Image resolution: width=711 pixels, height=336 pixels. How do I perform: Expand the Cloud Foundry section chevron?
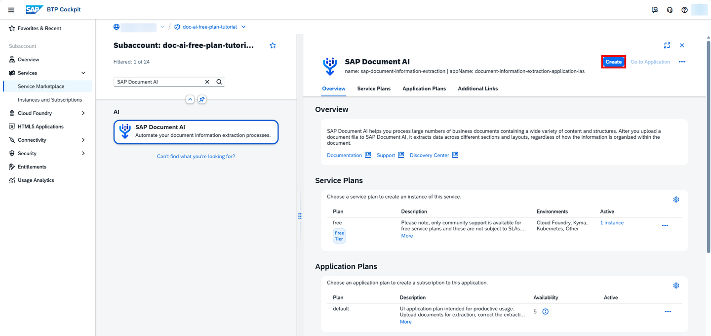coord(83,113)
